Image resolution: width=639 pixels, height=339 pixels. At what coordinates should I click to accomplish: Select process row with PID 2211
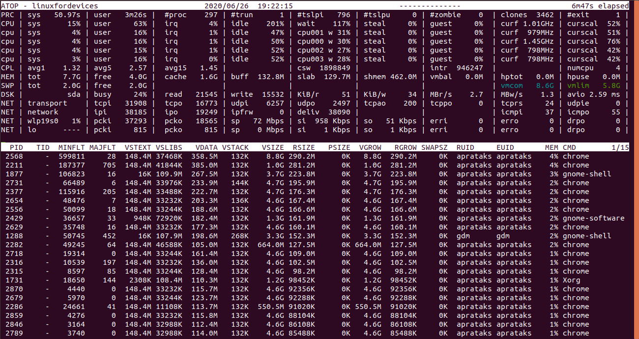315,165
